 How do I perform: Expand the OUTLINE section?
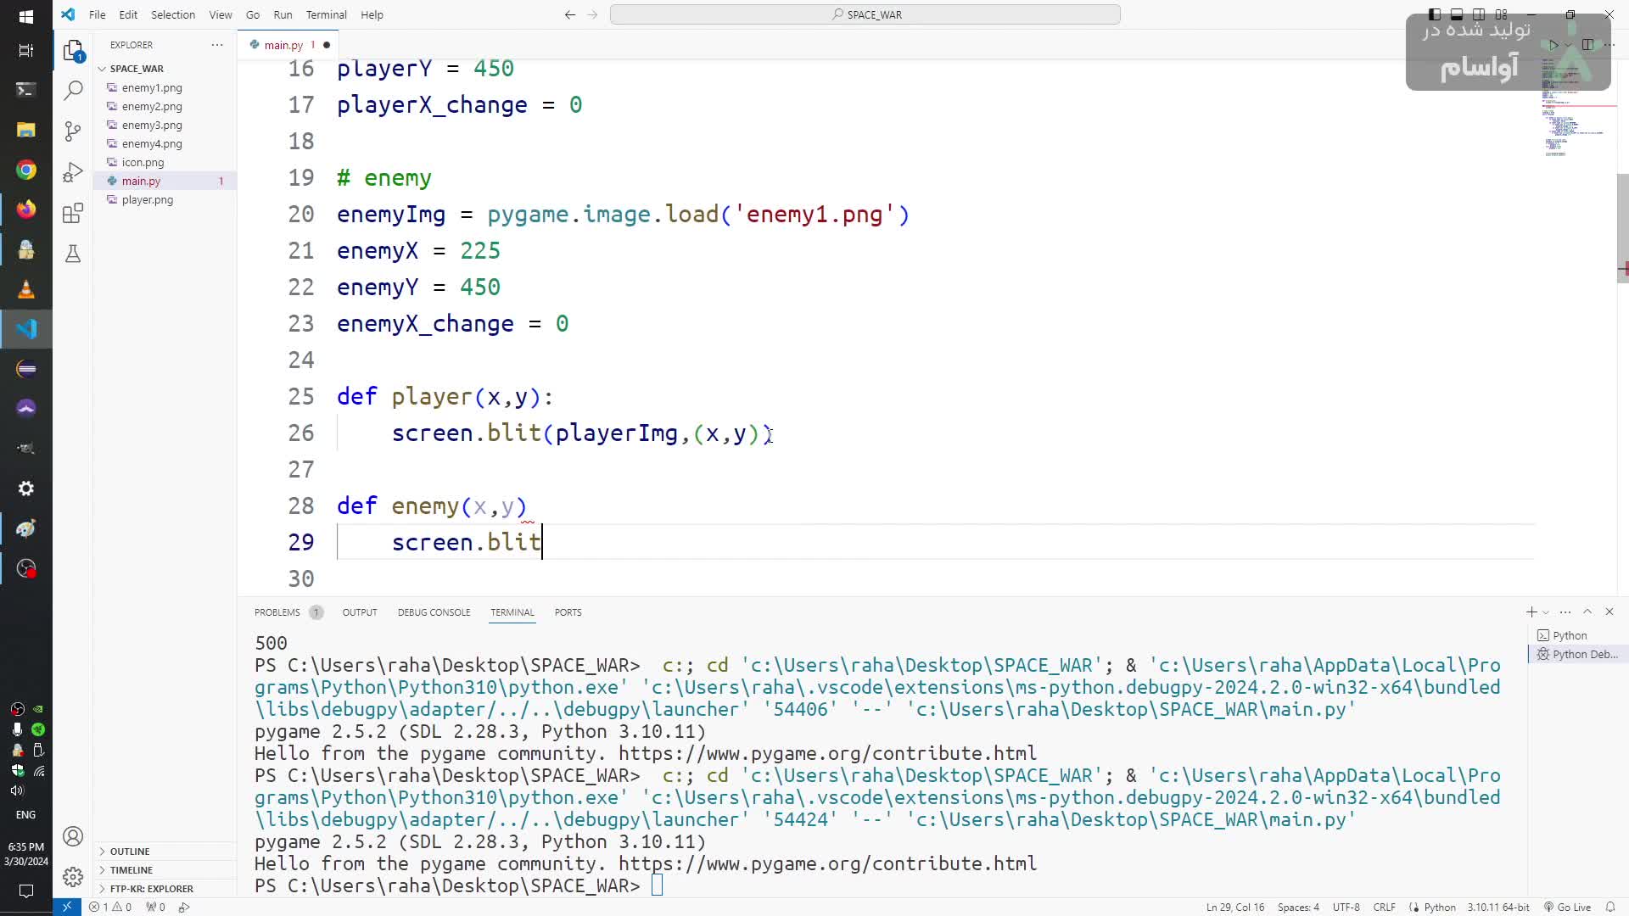pyautogui.click(x=130, y=851)
